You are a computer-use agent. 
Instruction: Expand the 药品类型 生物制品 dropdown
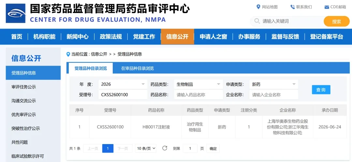pos(198,84)
